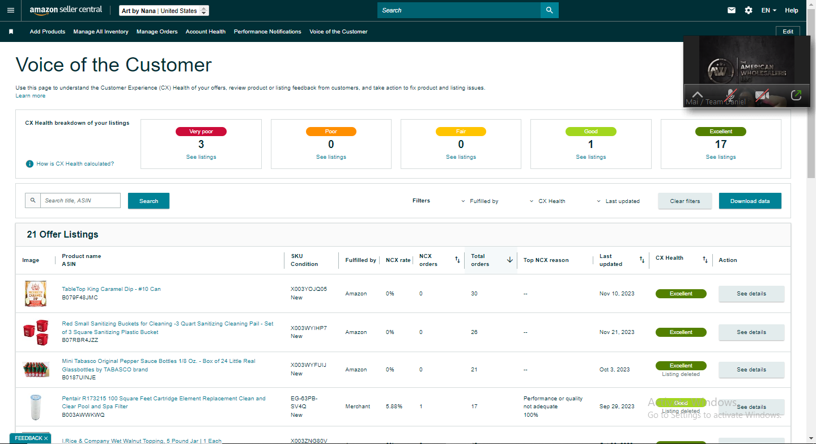The height and width of the screenshot is (444, 816).
Task: Expand the CX Health filter
Action: click(x=547, y=201)
